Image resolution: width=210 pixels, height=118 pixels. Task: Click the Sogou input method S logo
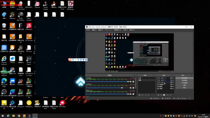click(x=70, y=60)
